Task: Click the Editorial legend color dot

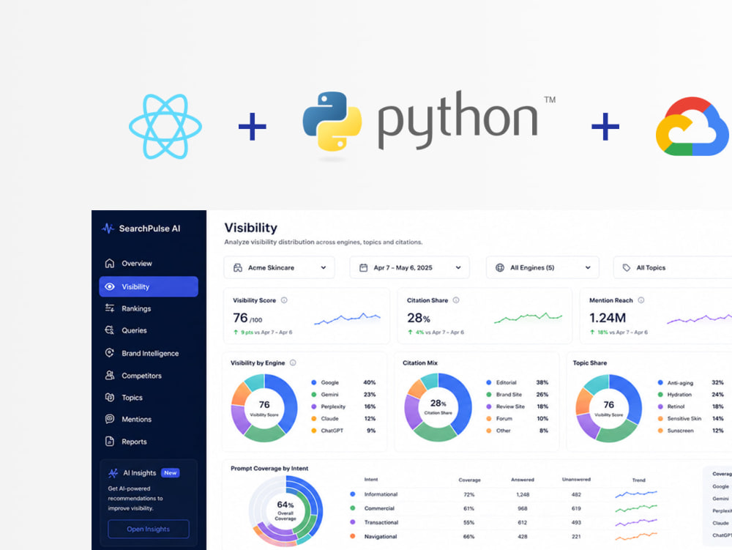Action: pos(489,382)
